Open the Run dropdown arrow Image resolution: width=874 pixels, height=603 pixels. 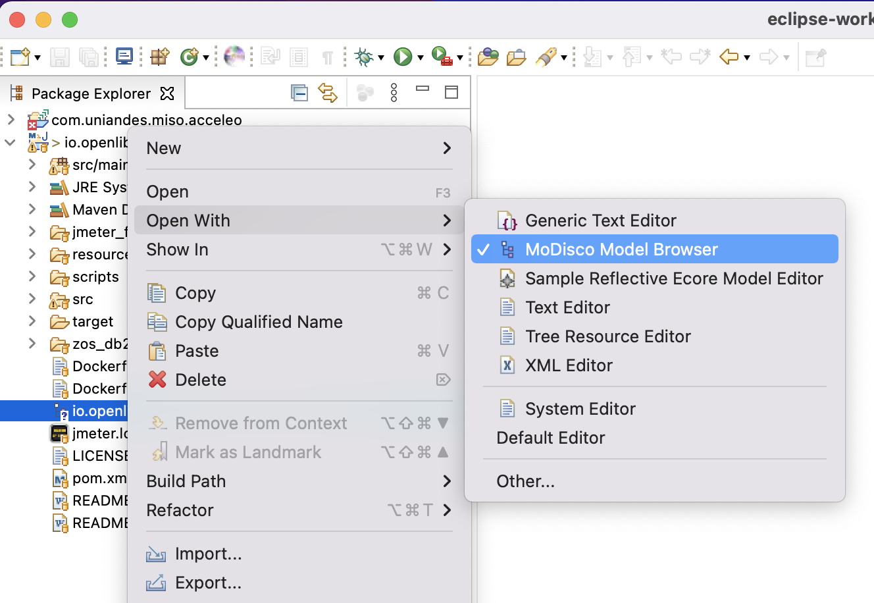pyautogui.click(x=420, y=58)
